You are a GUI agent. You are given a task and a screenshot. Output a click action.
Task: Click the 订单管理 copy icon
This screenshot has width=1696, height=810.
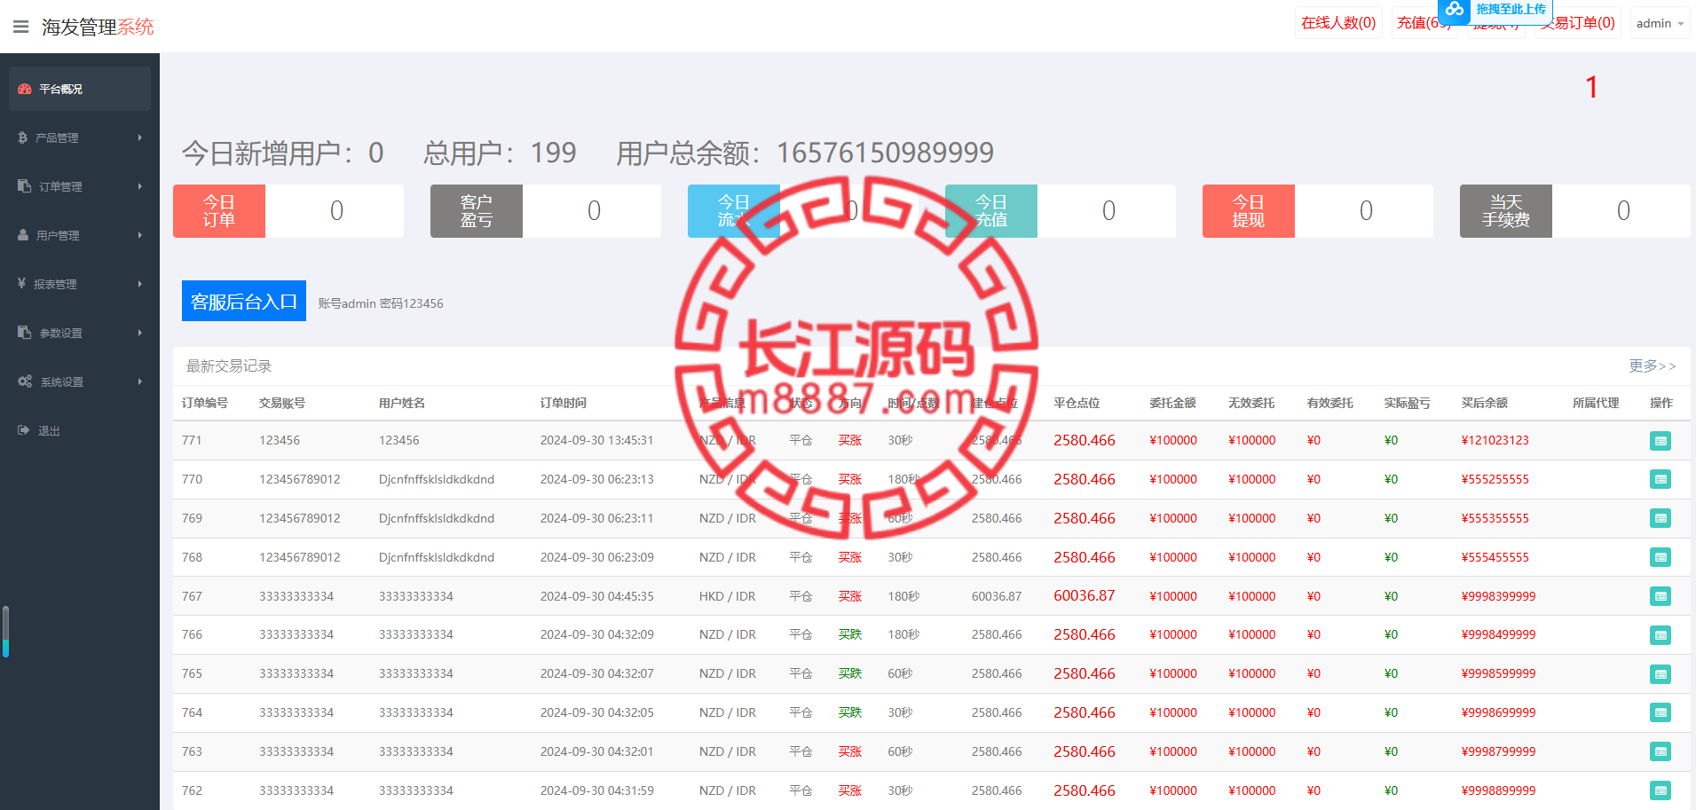[24, 186]
